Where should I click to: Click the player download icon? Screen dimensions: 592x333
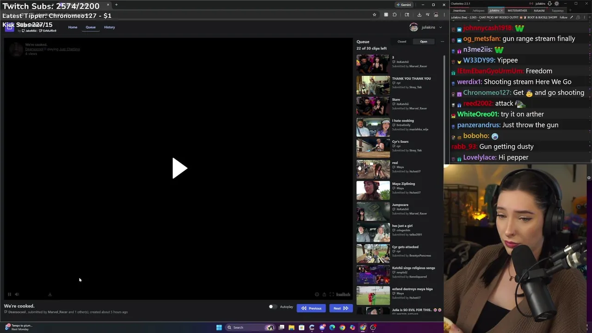pyautogui.click(x=50, y=294)
